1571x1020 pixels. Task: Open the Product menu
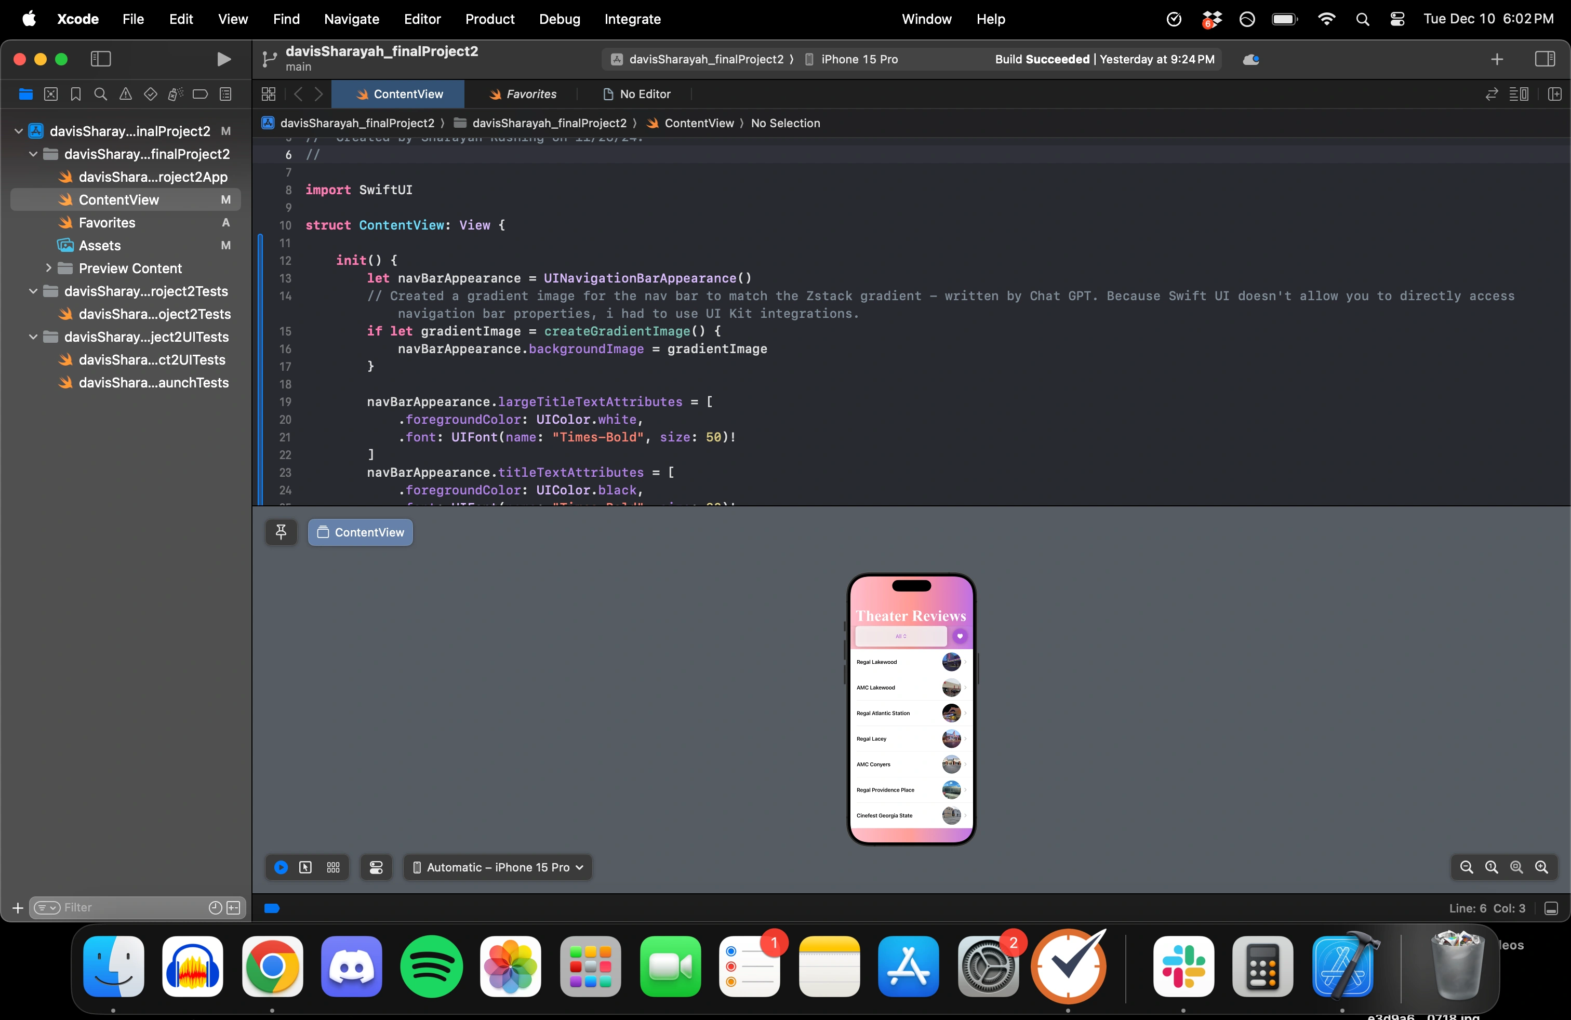[x=489, y=19]
